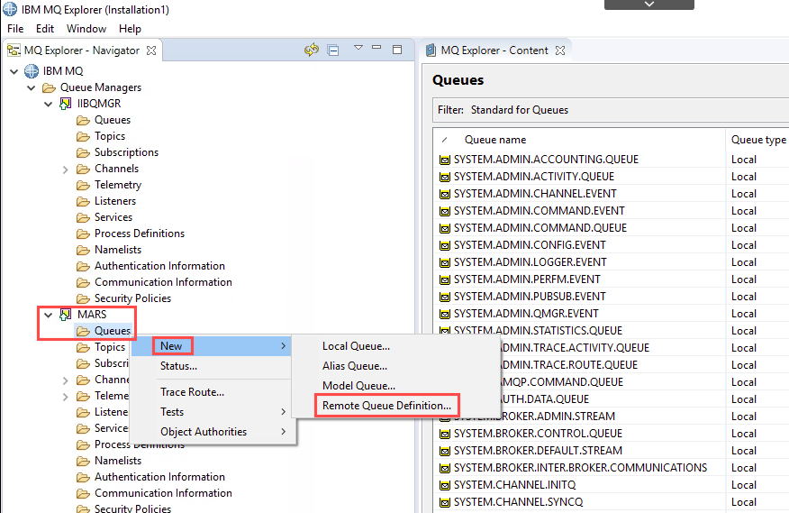Open the Window menu
This screenshot has height=513, width=789.
(86, 29)
